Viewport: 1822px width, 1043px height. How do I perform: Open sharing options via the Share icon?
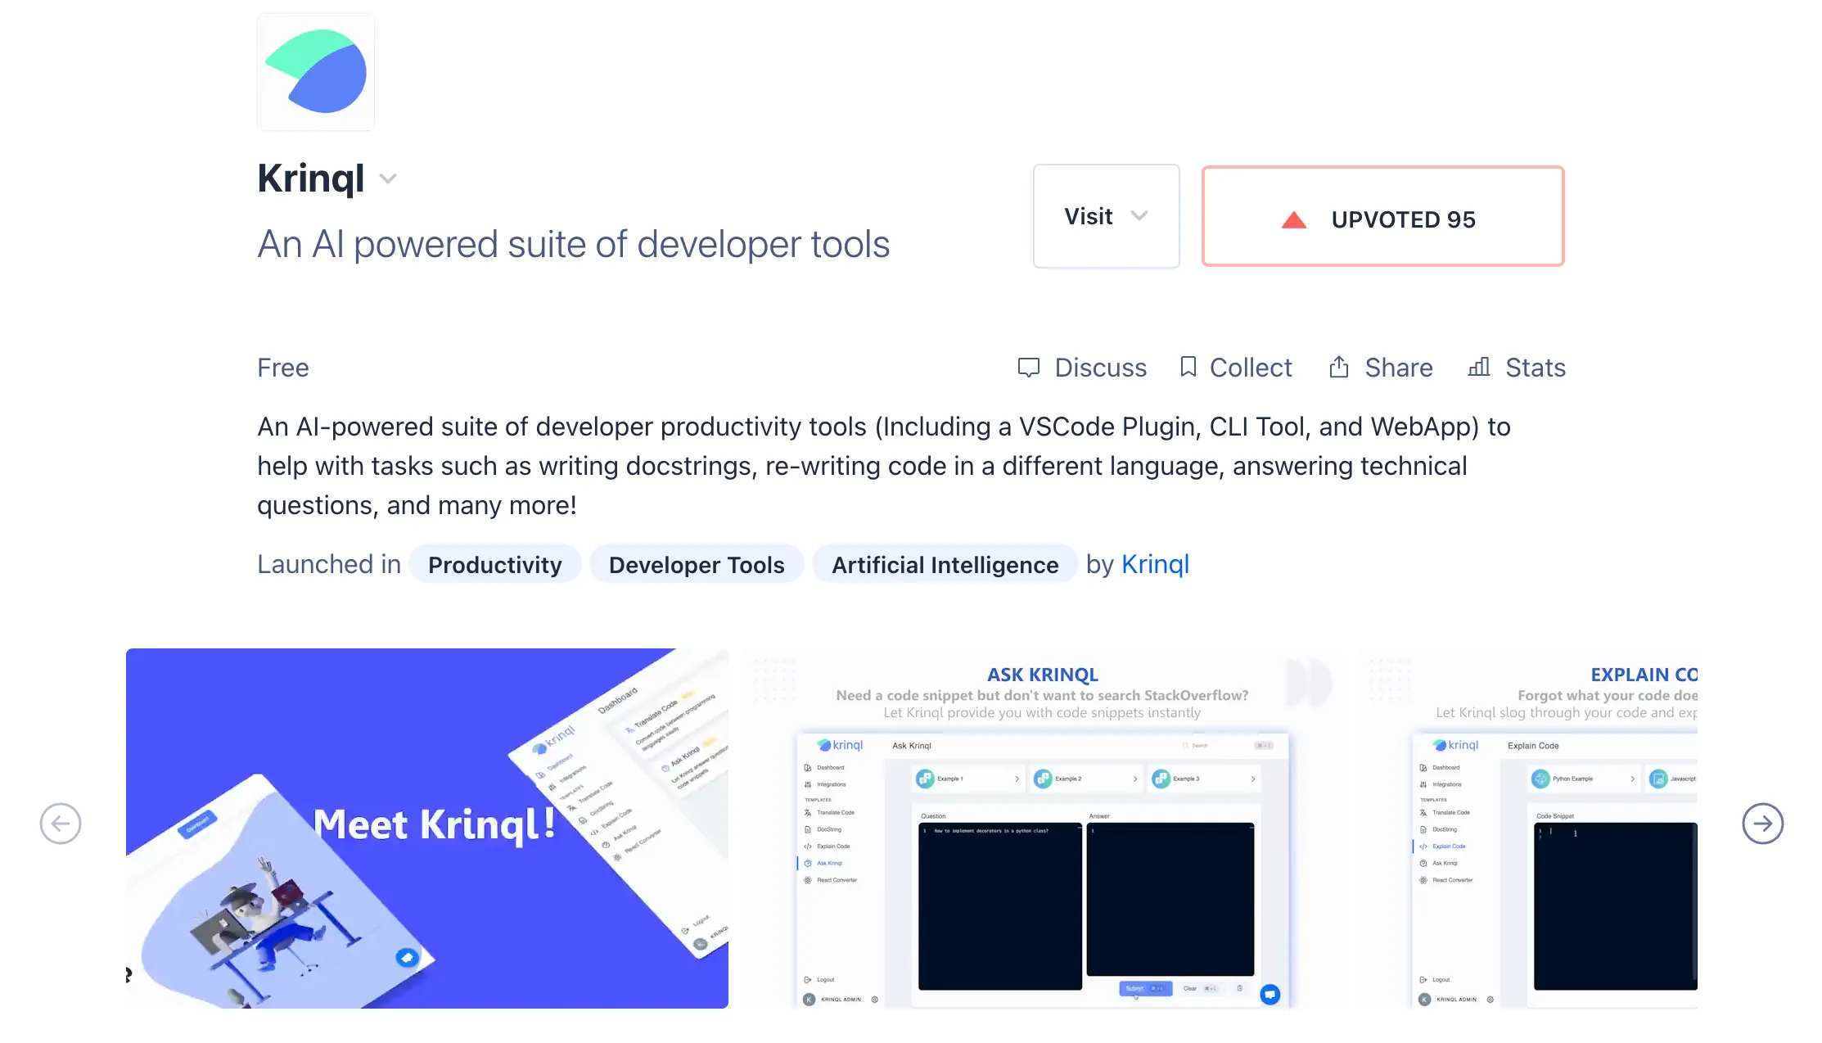point(1338,367)
